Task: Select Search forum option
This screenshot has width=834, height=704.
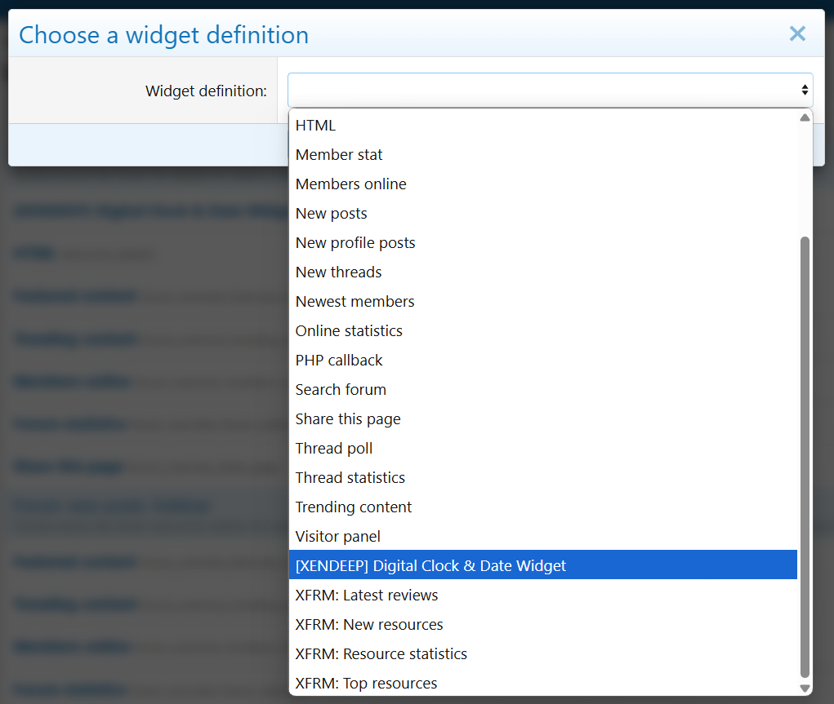Action: point(341,390)
